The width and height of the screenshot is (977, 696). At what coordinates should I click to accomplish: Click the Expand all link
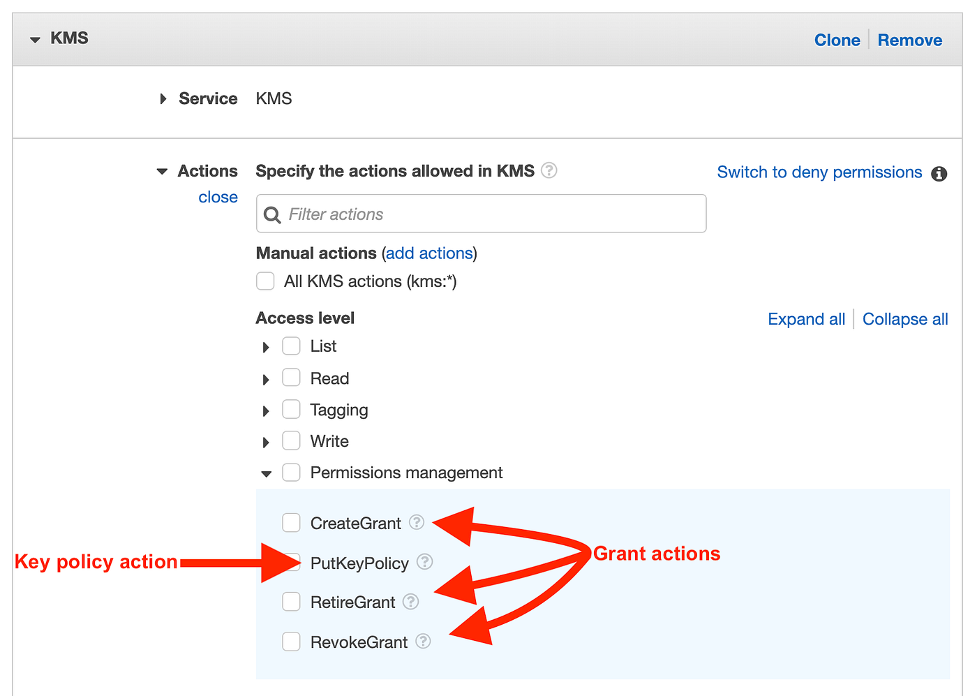click(806, 318)
